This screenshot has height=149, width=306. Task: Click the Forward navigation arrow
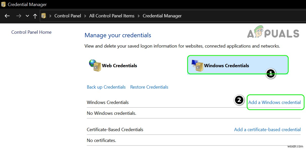tap(19, 16)
